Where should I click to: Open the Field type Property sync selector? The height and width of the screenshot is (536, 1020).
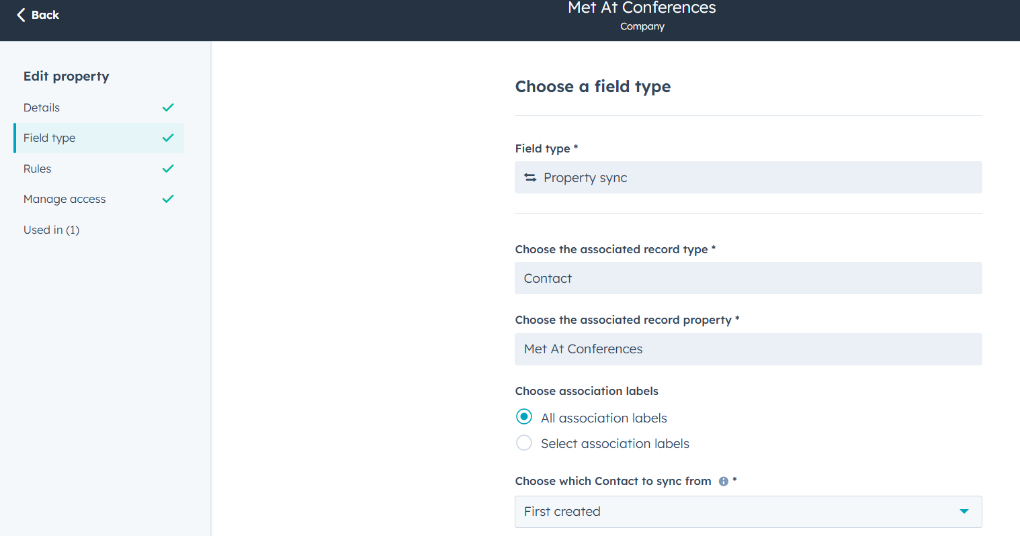click(748, 177)
